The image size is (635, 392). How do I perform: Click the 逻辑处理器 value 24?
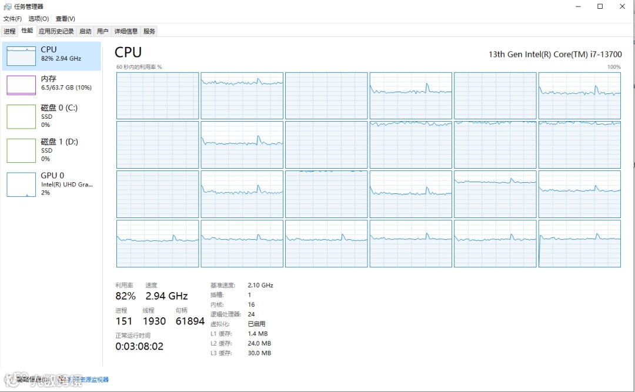[x=251, y=314]
